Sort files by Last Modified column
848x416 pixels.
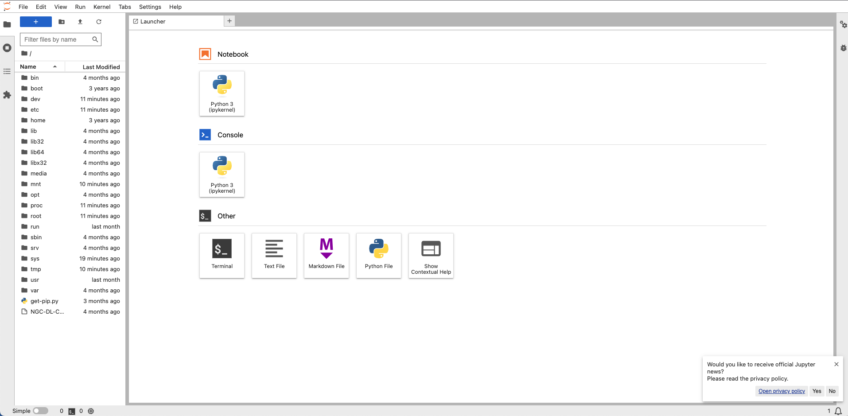[x=95, y=67]
